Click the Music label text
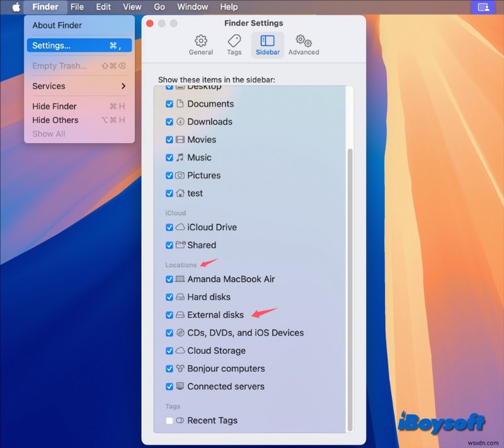 199,157
